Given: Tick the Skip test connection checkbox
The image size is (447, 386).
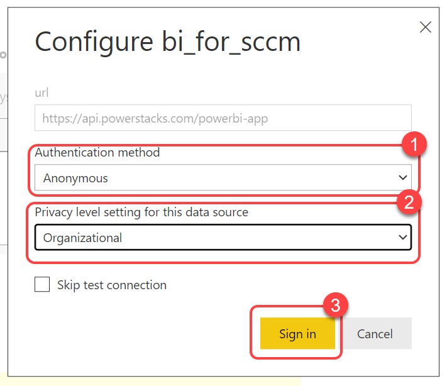Looking at the screenshot, I should pos(42,285).
